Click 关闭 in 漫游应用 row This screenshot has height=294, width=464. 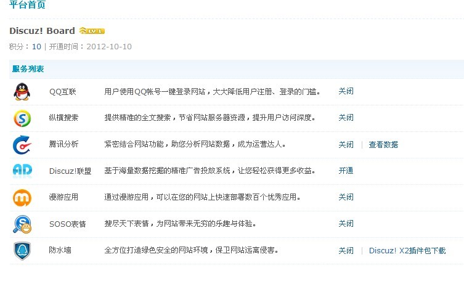[x=346, y=197]
